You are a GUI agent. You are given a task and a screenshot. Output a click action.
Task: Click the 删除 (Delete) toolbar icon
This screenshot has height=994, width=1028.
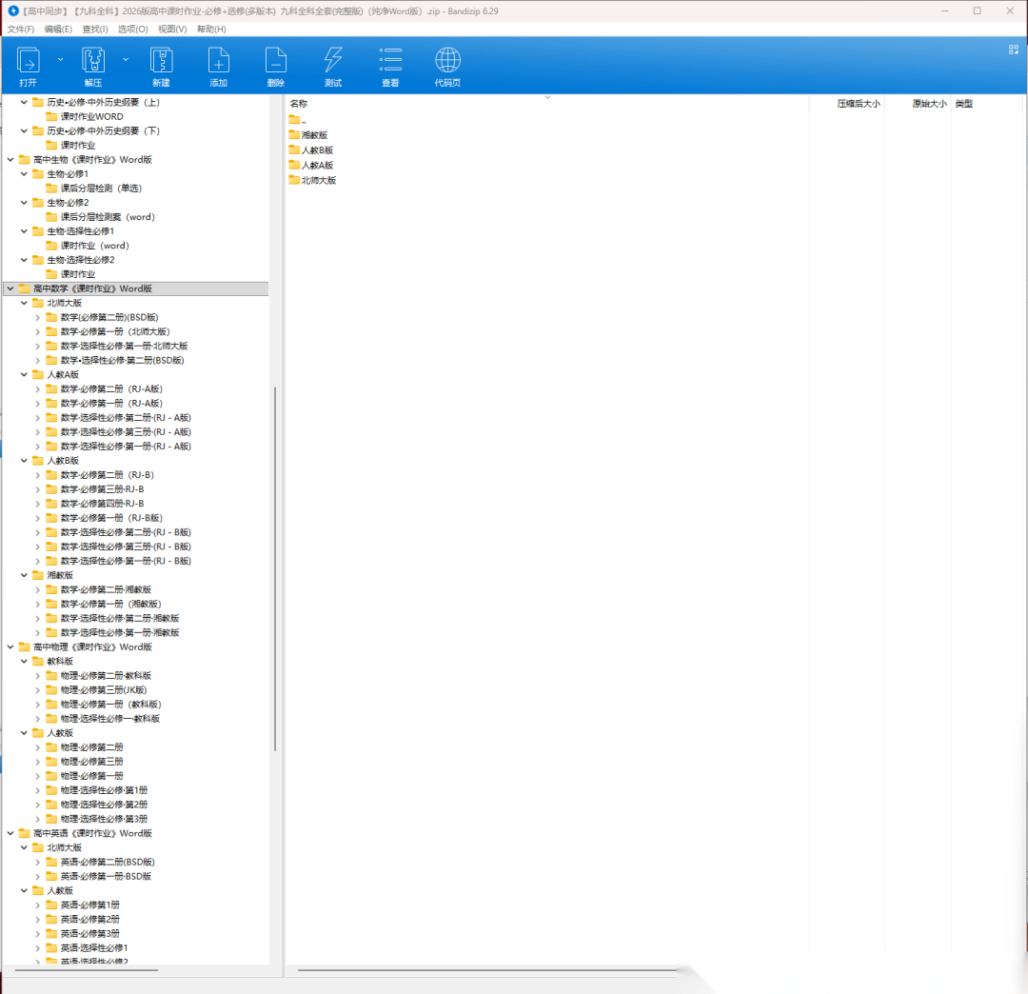(x=275, y=62)
